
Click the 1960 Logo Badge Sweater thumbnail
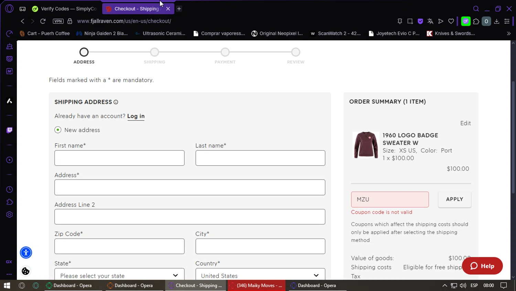366,145
